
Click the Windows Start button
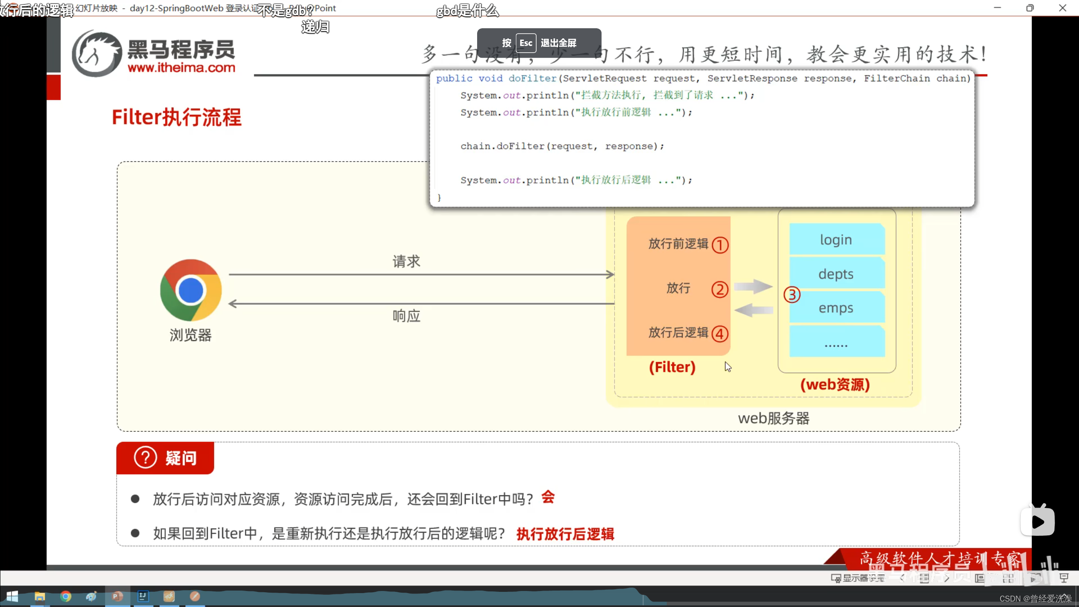(12, 596)
